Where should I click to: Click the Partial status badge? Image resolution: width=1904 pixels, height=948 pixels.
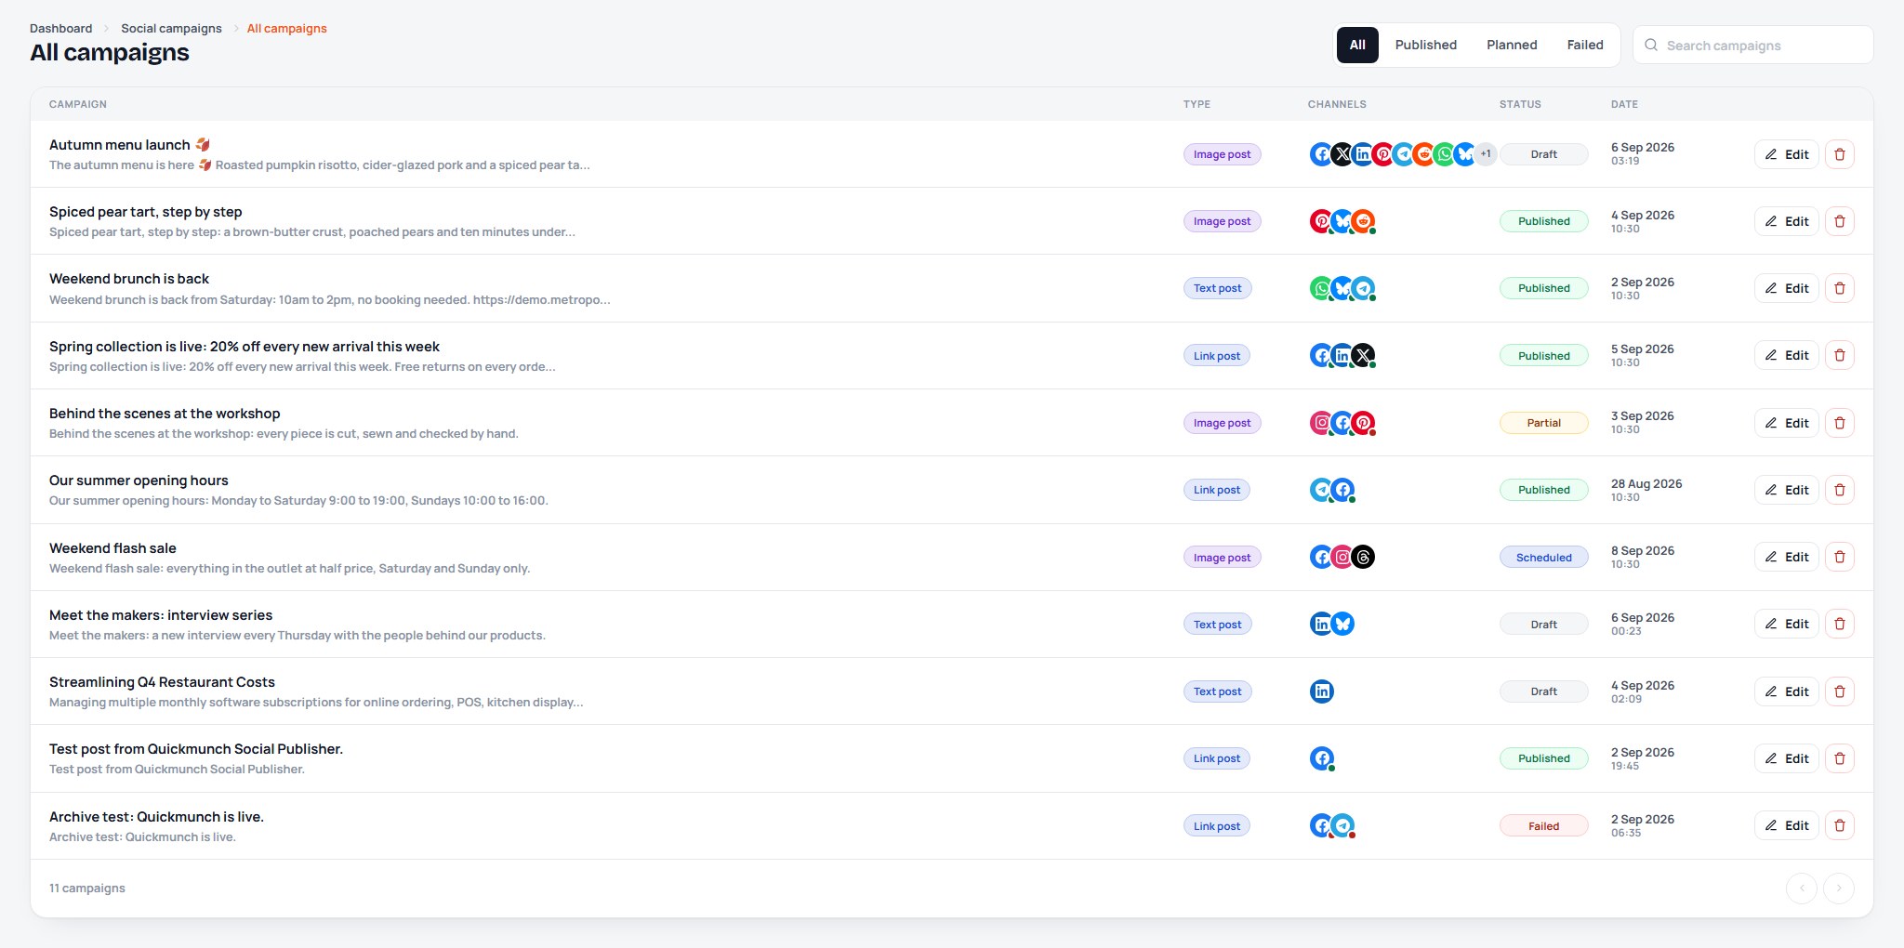point(1544,423)
